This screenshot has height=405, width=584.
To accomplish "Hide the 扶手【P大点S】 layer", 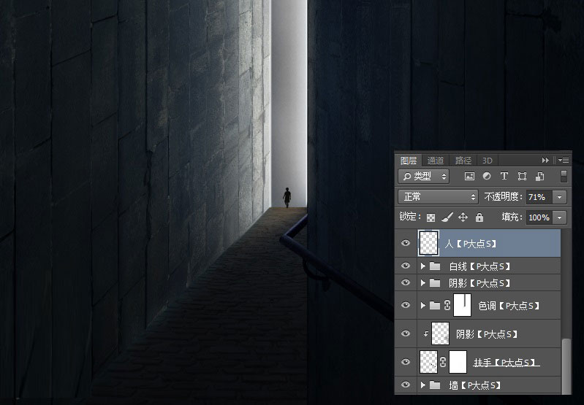I will click(406, 361).
